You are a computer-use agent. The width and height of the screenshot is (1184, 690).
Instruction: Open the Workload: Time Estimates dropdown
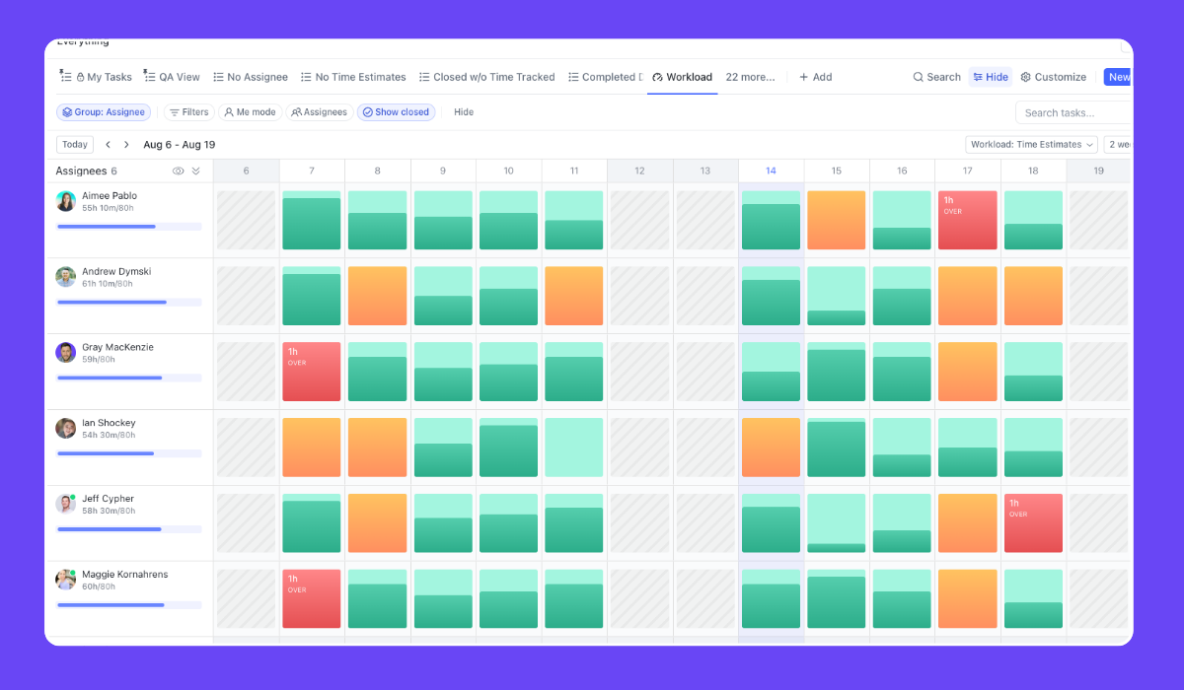[1030, 144]
